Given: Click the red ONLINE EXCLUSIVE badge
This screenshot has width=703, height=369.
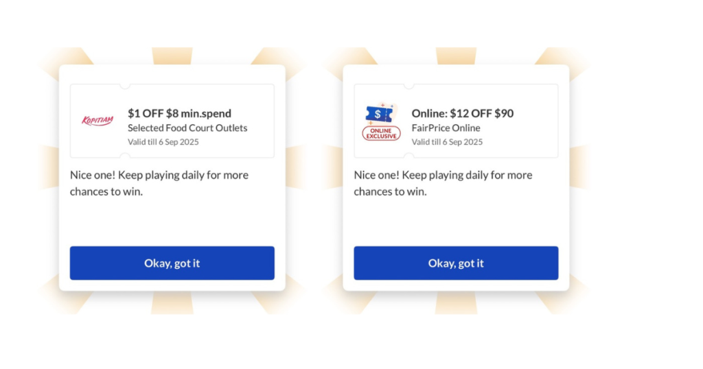Looking at the screenshot, I should pos(381,133).
